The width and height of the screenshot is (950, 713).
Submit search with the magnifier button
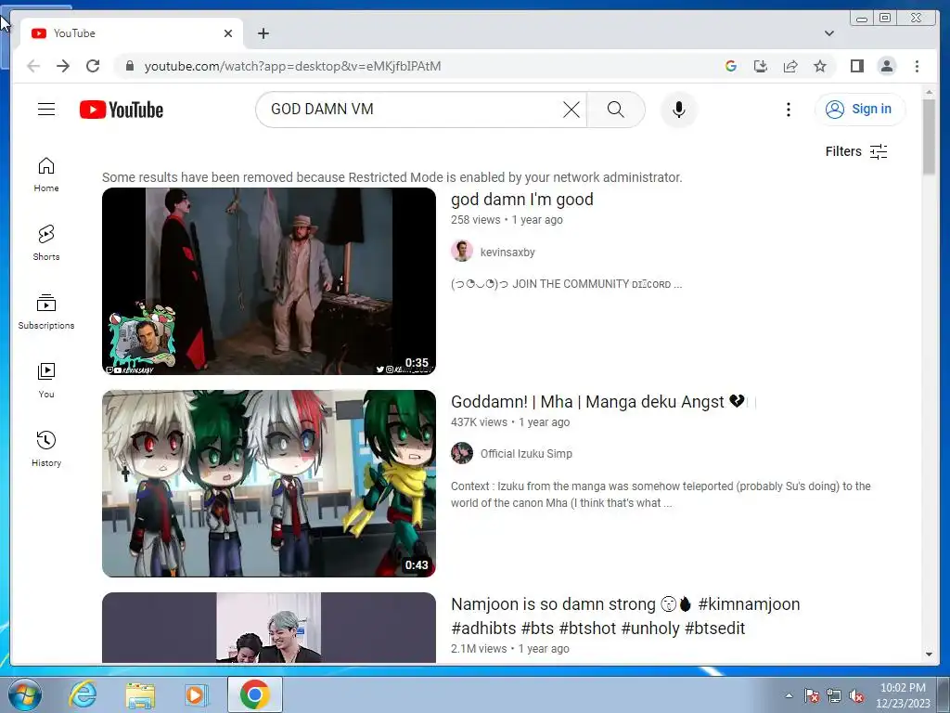click(x=616, y=110)
